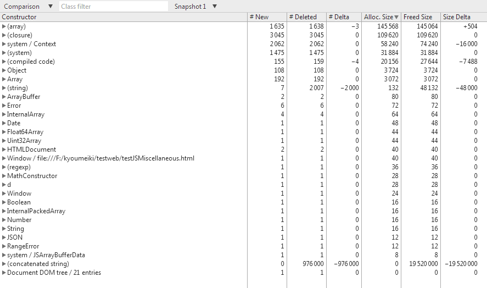Click the # New value 3 045
This screenshot has height=288, width=487.
(277, 35)
